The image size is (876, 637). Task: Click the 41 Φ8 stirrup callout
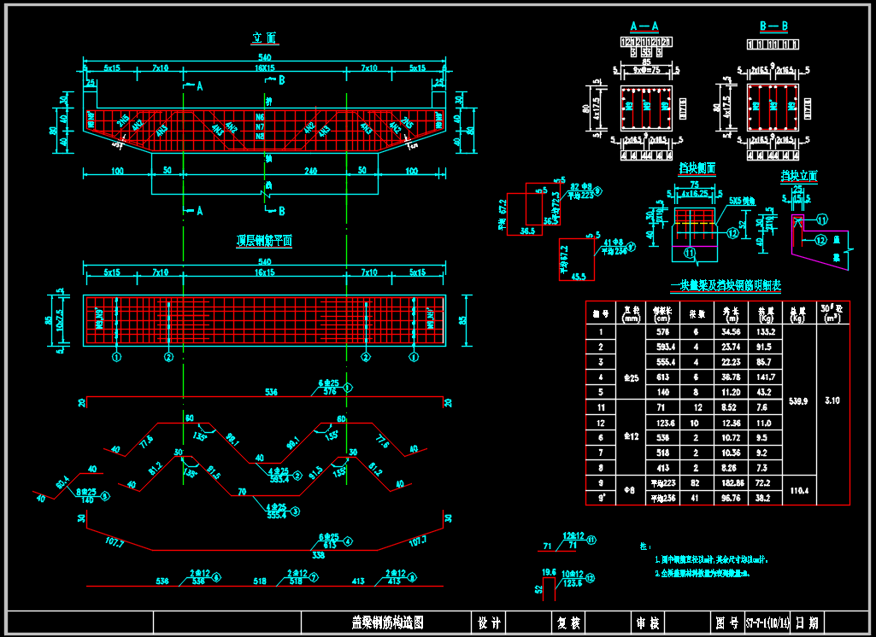coord(612,243)
